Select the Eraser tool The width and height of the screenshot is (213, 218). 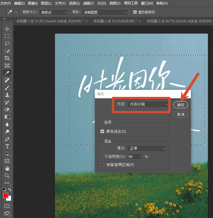point(7,110)
